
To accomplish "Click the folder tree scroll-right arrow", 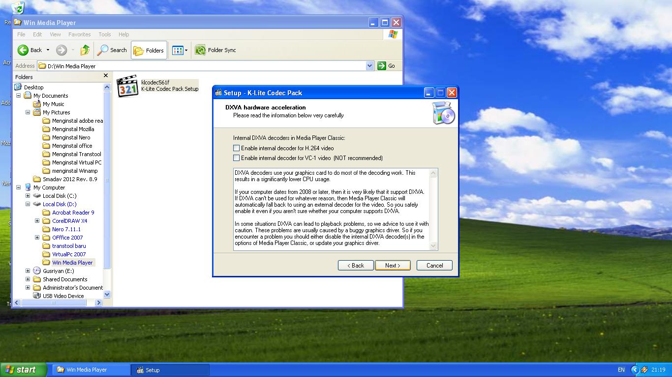I will click(x=98, y=303).
